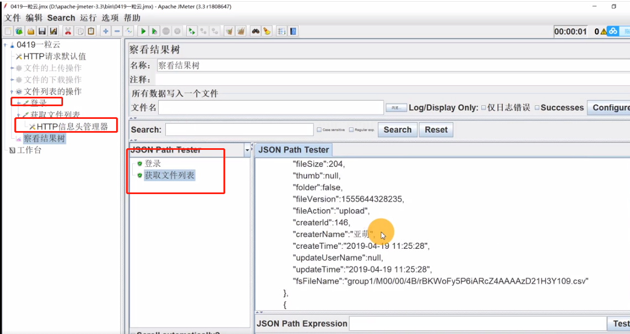Enable the Case sensitive checkbox

pos(319,130)
